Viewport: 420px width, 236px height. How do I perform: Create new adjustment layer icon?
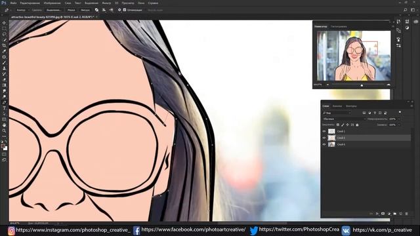(389, 214)
